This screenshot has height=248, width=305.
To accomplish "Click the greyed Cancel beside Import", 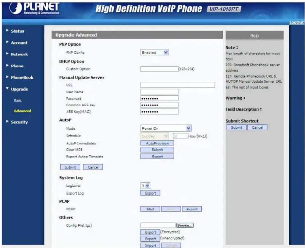I will (x=171, y=245).
